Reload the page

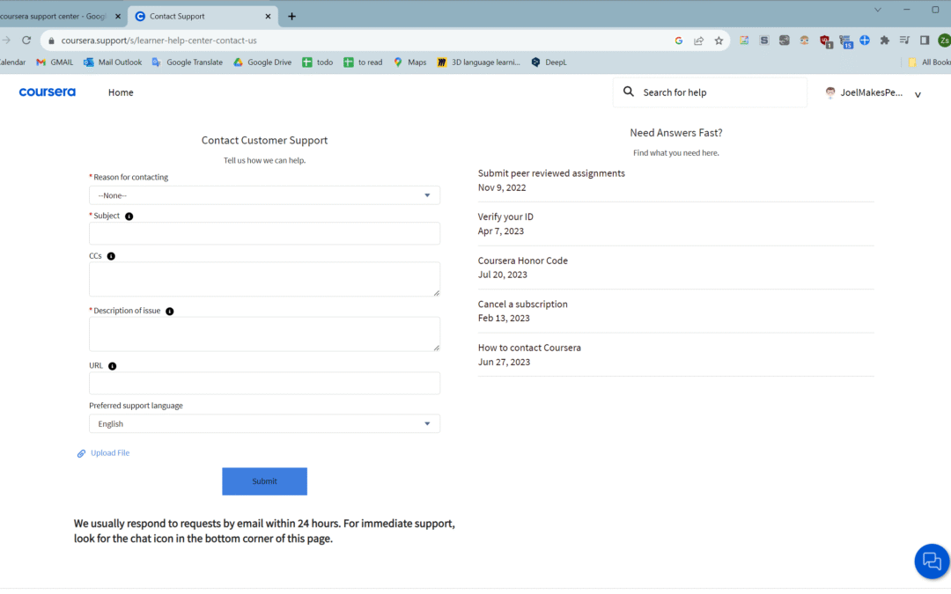tap(26, 40)
